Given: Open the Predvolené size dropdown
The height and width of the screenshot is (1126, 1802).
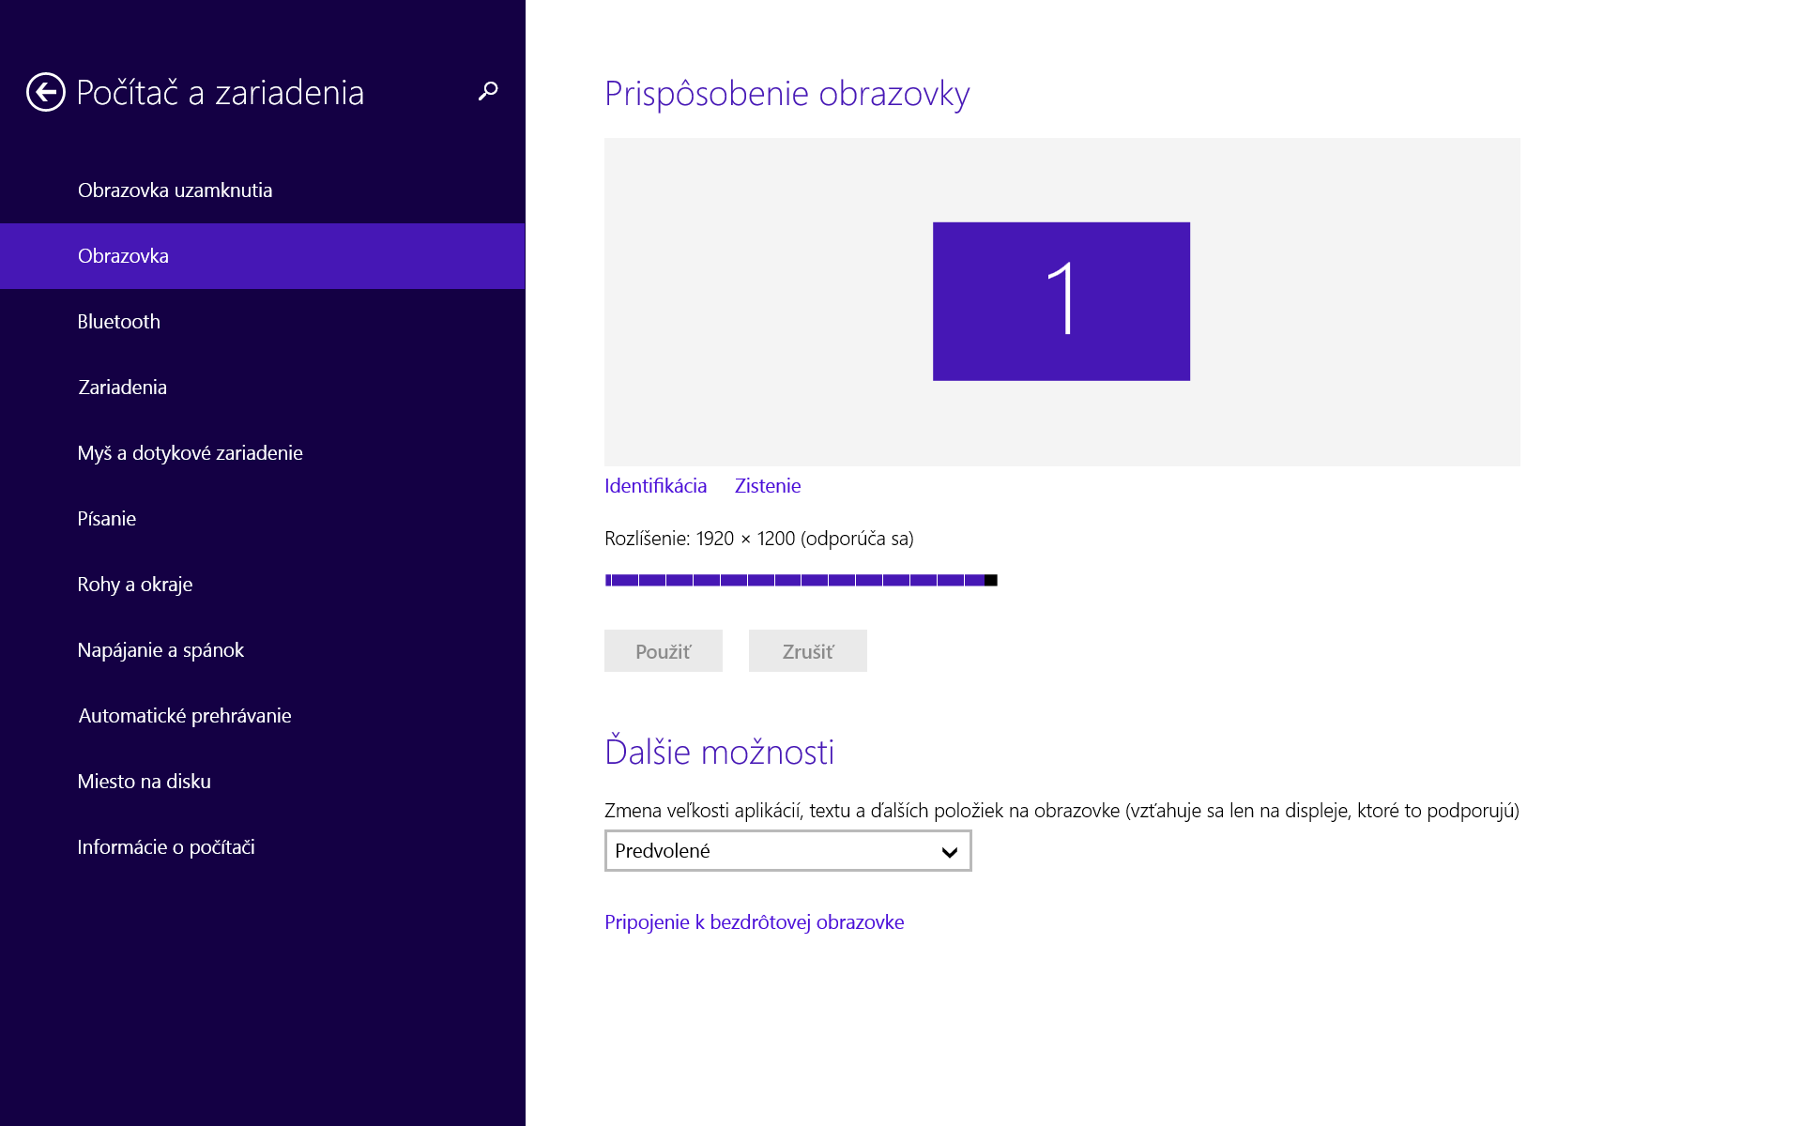Looking at the screenshot, I should pyautogui.click(x=788, y=851).
